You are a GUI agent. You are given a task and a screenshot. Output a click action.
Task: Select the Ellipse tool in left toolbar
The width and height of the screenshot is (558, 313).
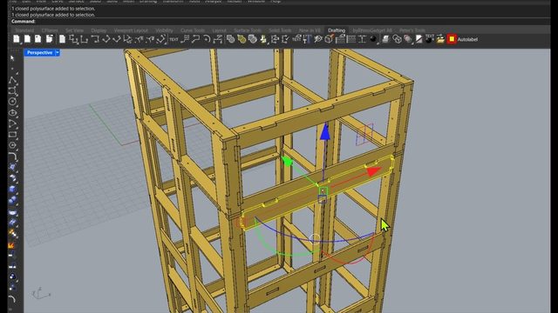12,113
